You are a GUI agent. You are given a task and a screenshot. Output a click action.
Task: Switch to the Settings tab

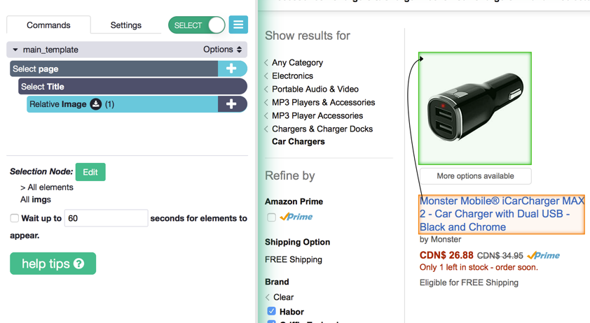pos(126,25)
